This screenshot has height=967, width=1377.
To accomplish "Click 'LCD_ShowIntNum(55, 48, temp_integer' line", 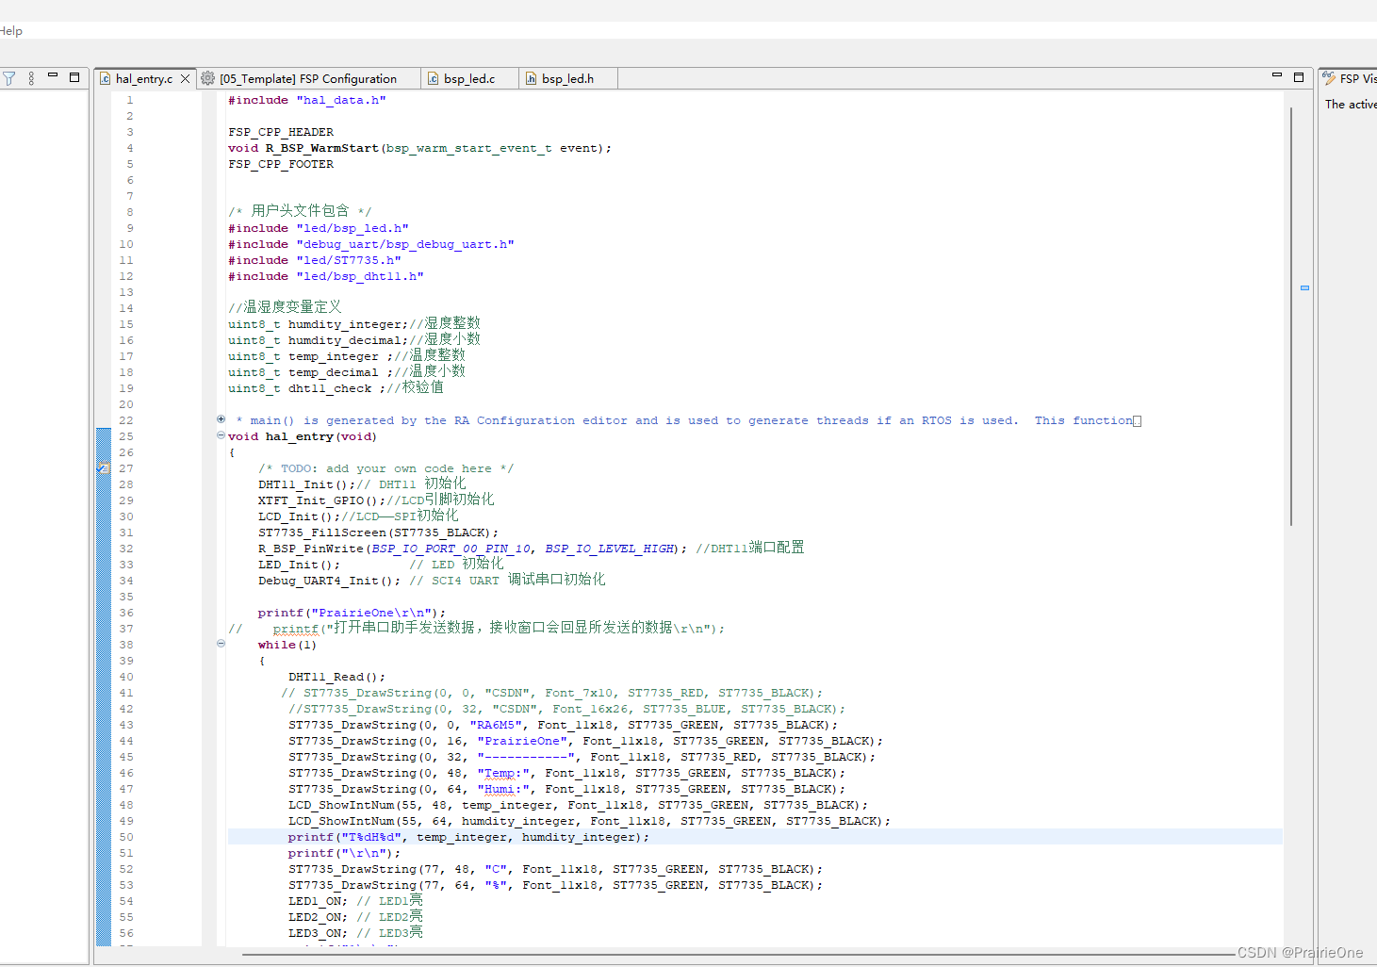I will point(579,805).
